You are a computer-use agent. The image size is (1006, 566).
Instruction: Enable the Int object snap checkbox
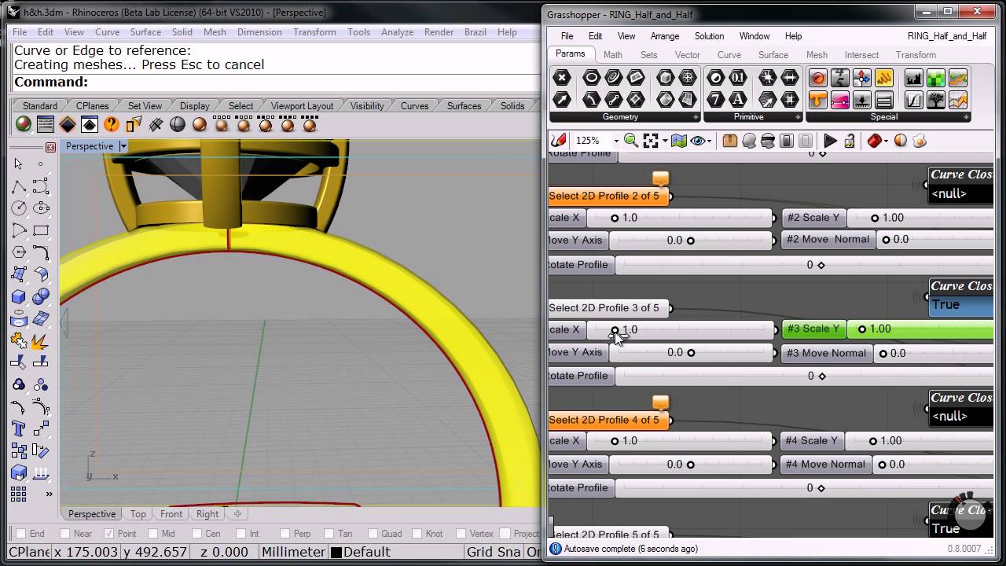point(240,534)
